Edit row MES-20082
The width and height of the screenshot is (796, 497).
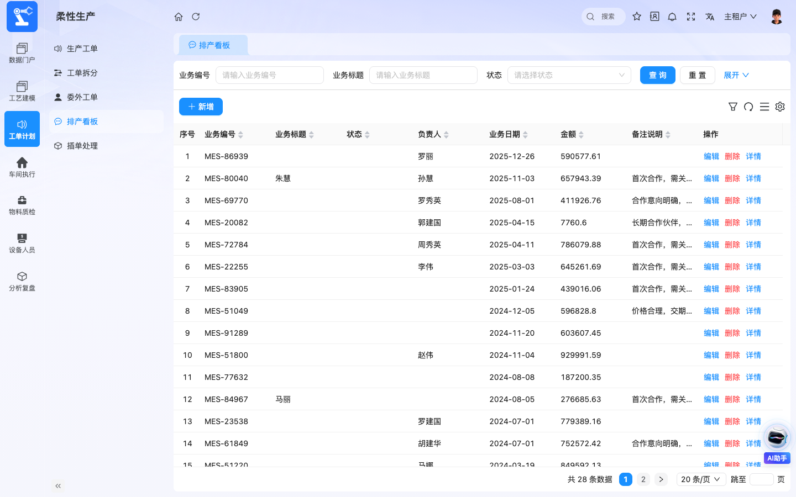tap(711, 223)
